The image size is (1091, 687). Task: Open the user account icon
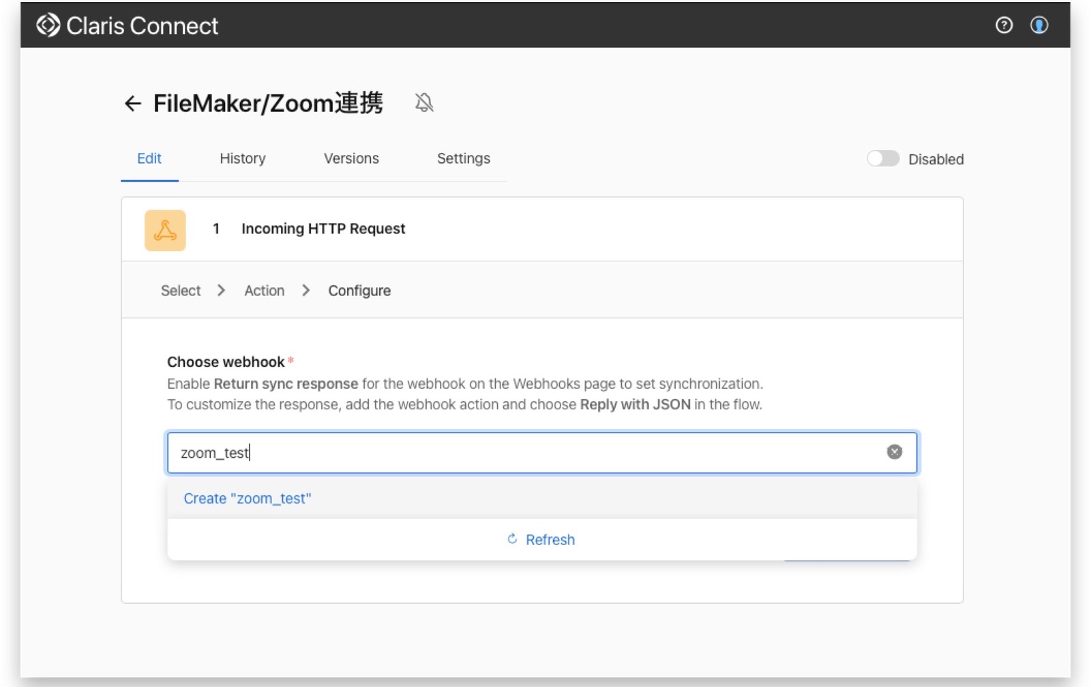1039,25
